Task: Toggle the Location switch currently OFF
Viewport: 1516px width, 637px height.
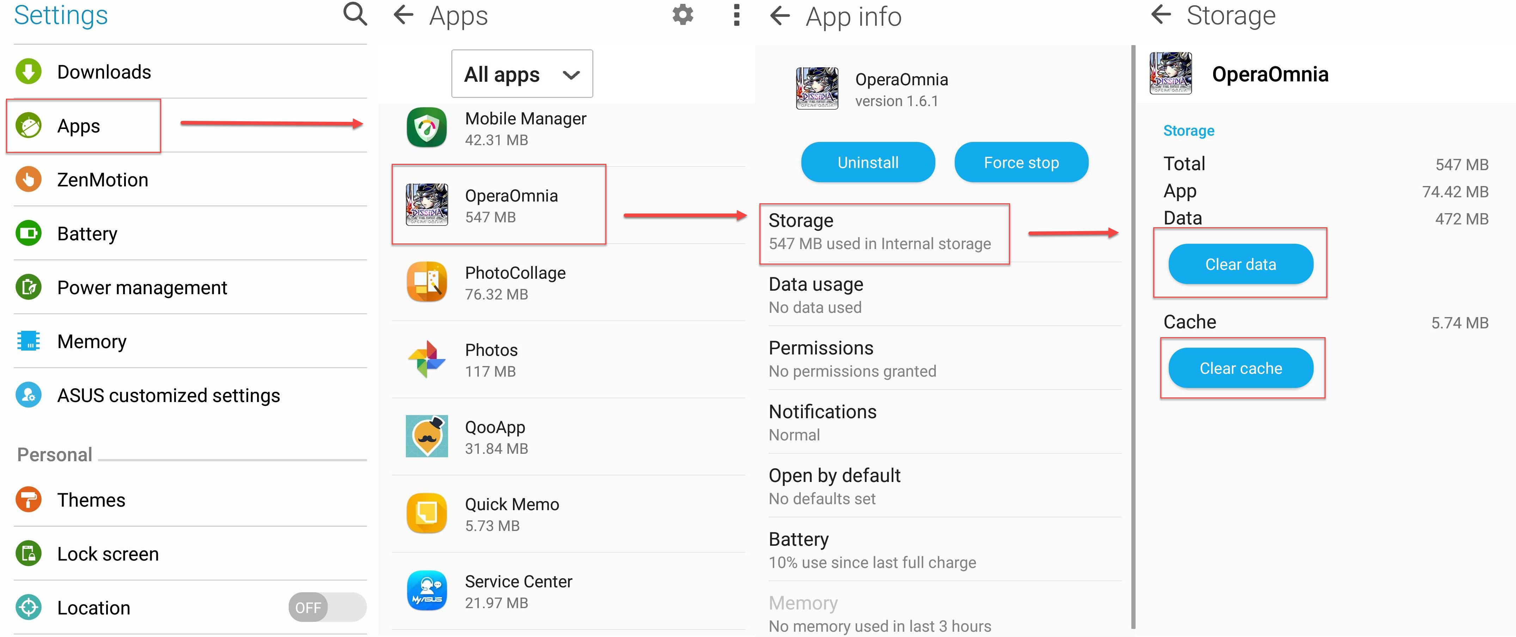Action: tap(327, 607)
